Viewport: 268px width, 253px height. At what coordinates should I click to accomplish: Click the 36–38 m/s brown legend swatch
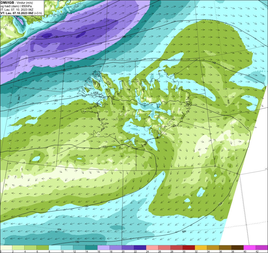(225, 248)
